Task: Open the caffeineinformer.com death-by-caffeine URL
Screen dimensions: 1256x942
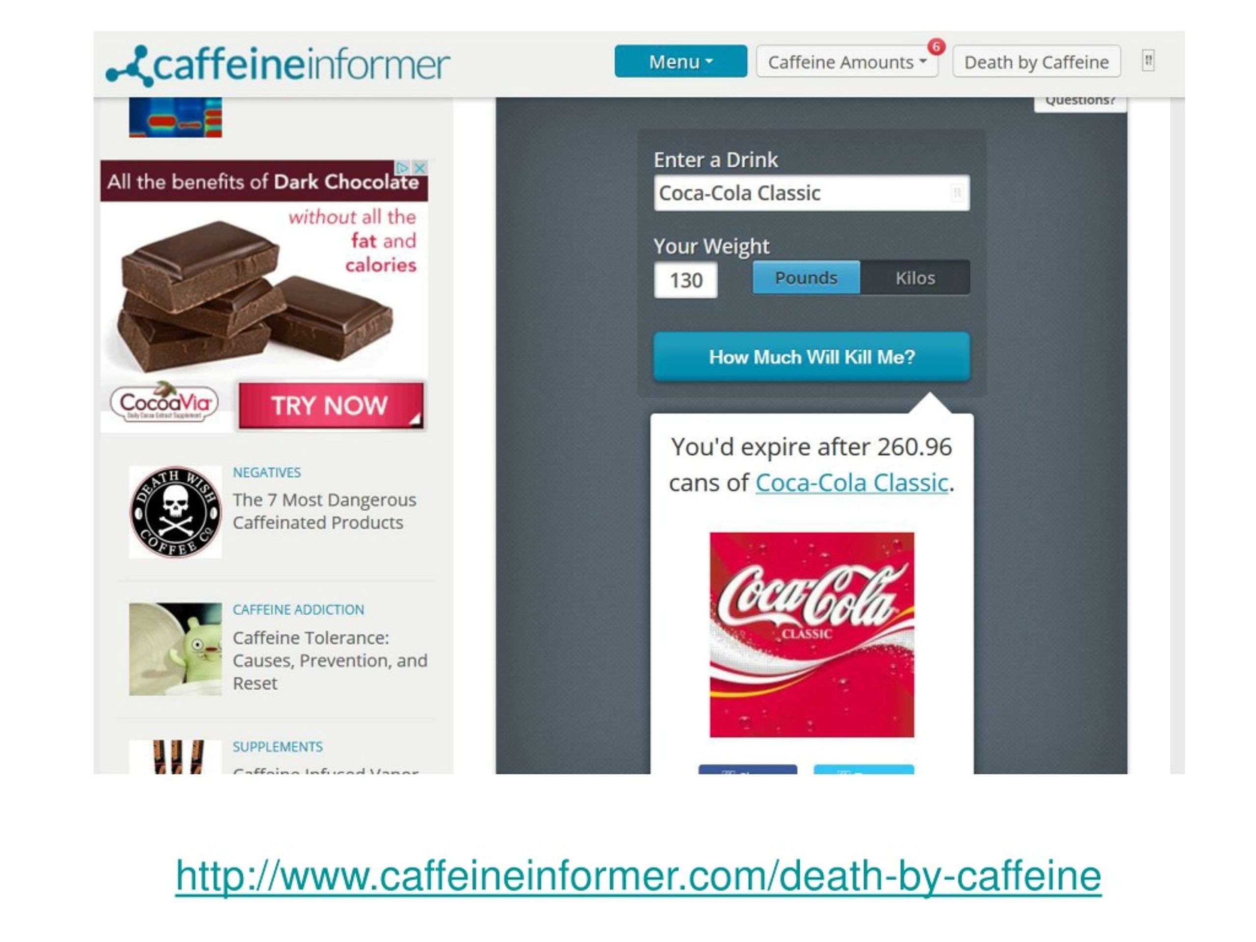Action: pos(639,876)
